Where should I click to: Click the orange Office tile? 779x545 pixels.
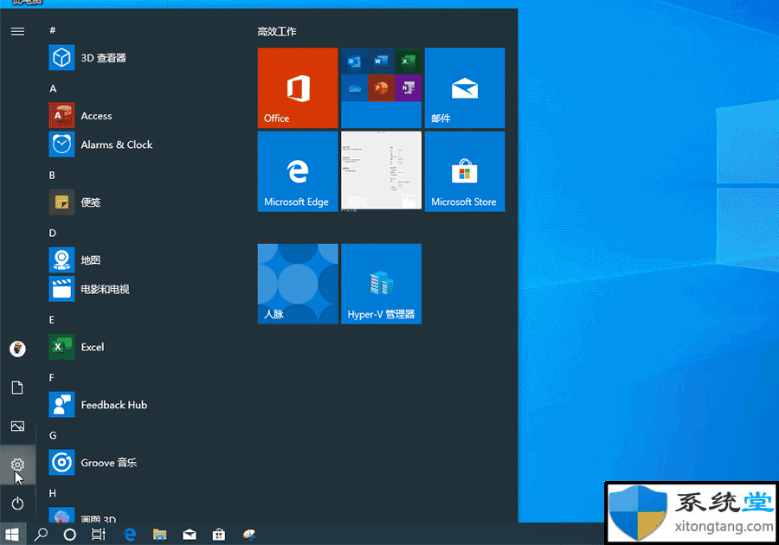click(298, 88)
